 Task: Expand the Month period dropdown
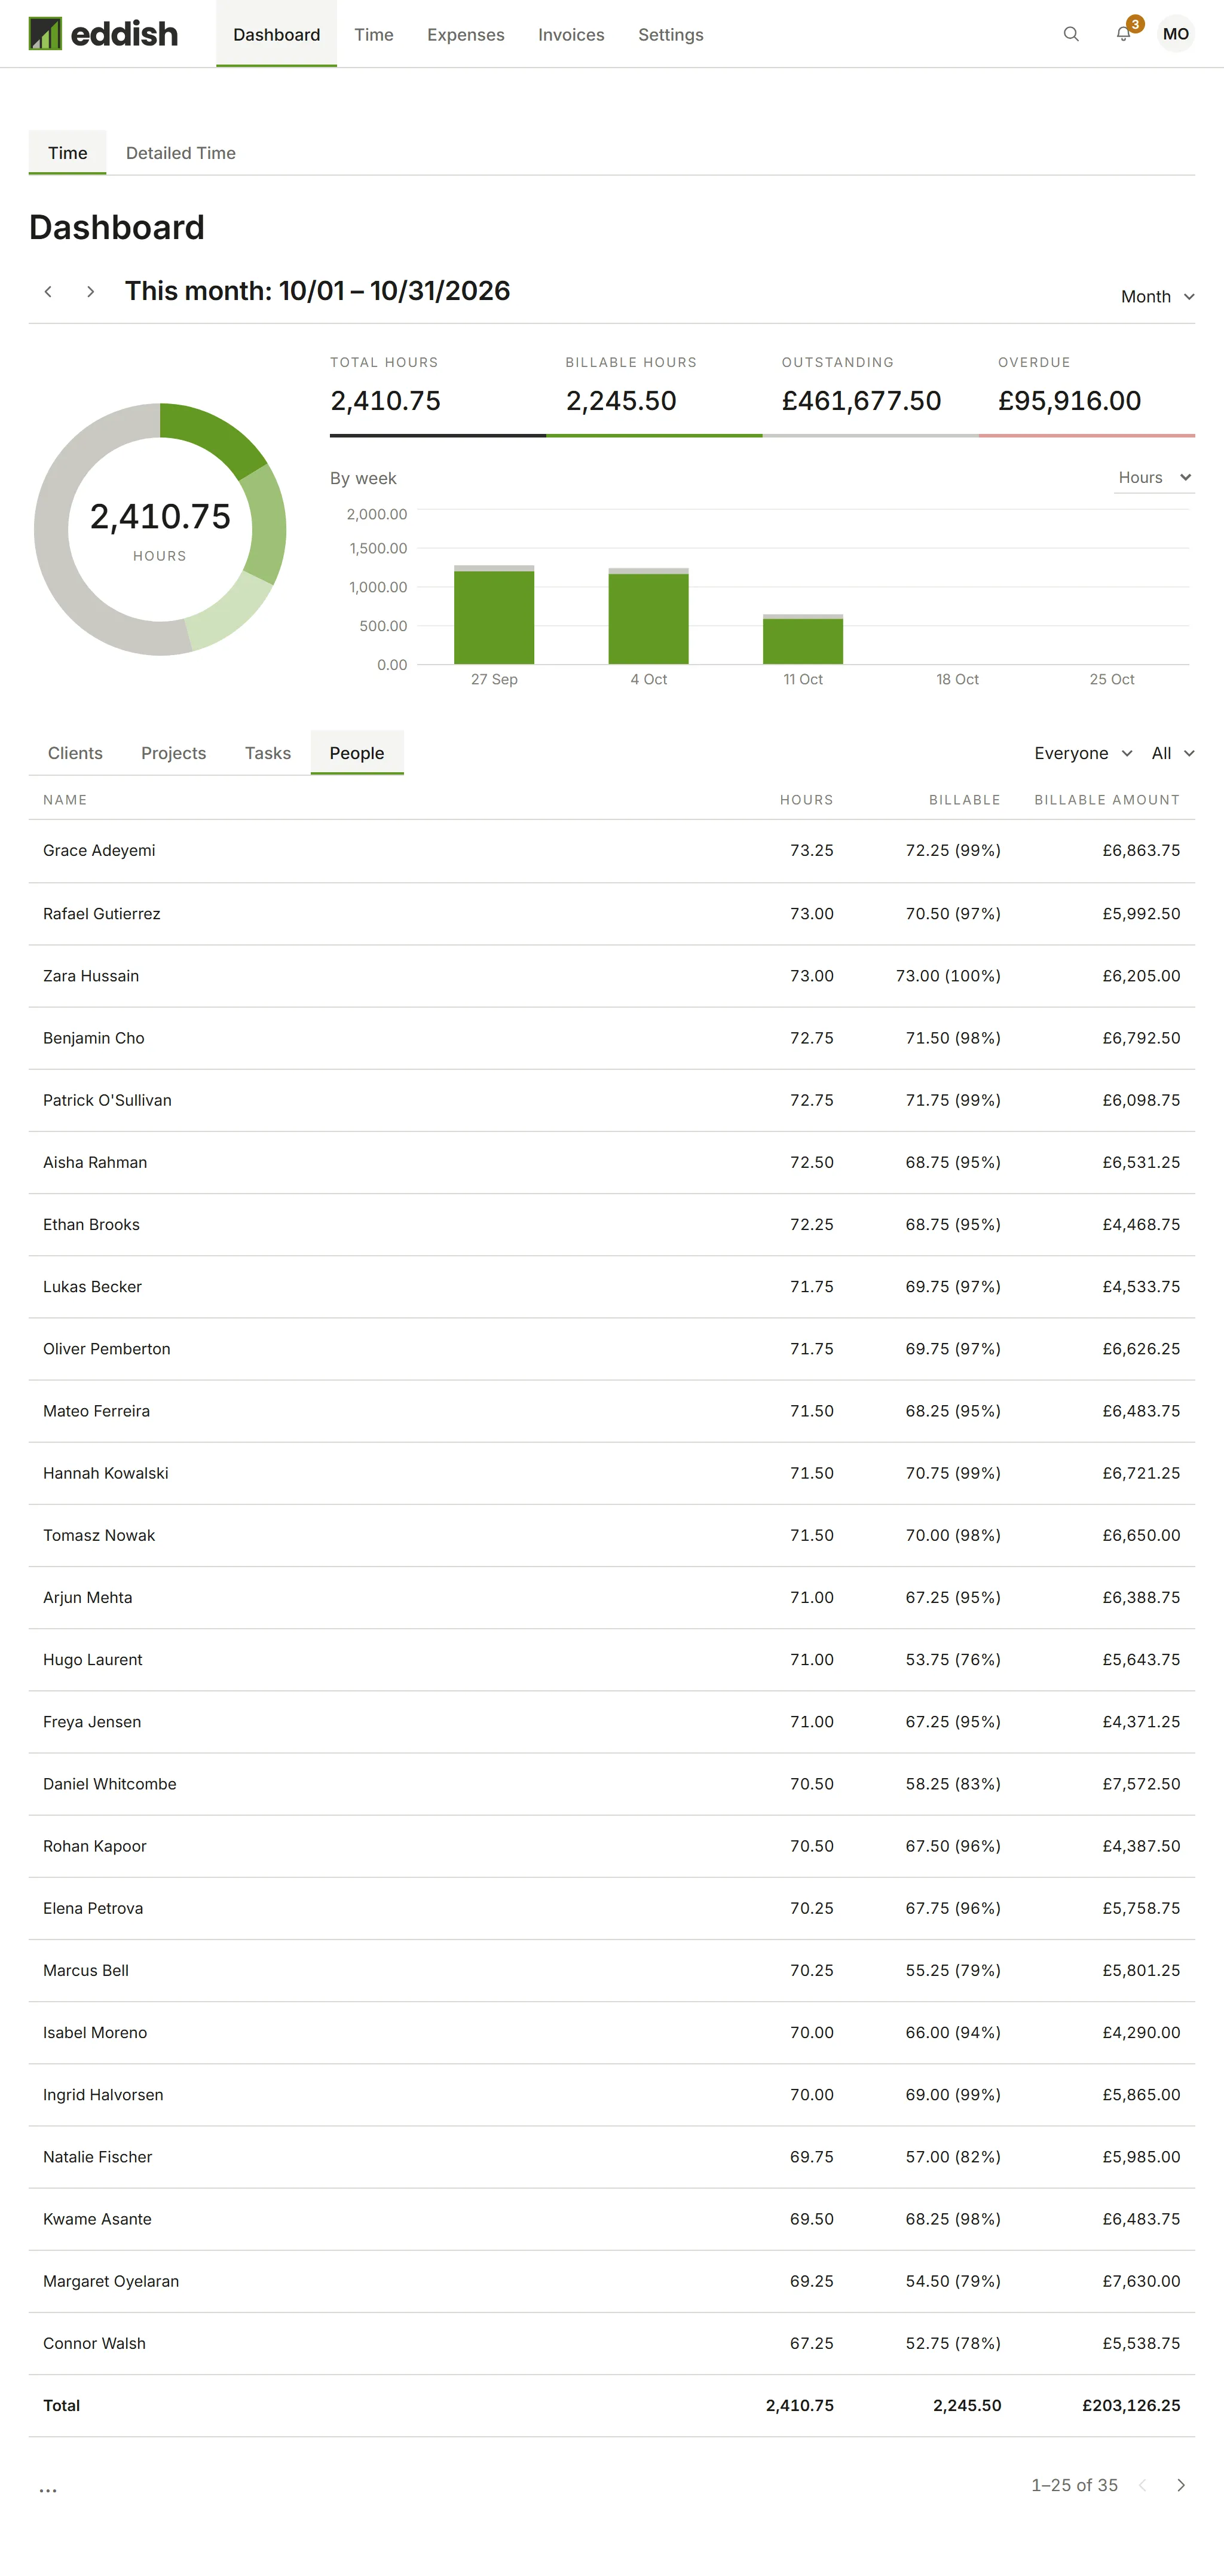[x=1158, y=297]
